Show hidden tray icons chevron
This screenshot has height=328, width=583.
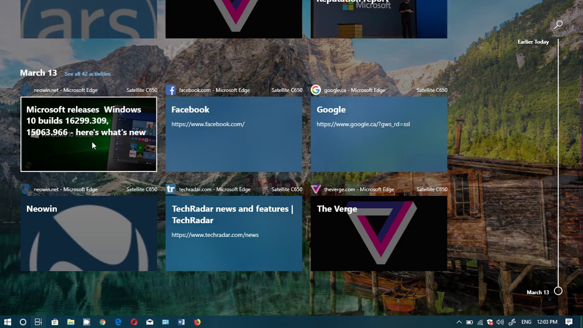pos(459,322)
